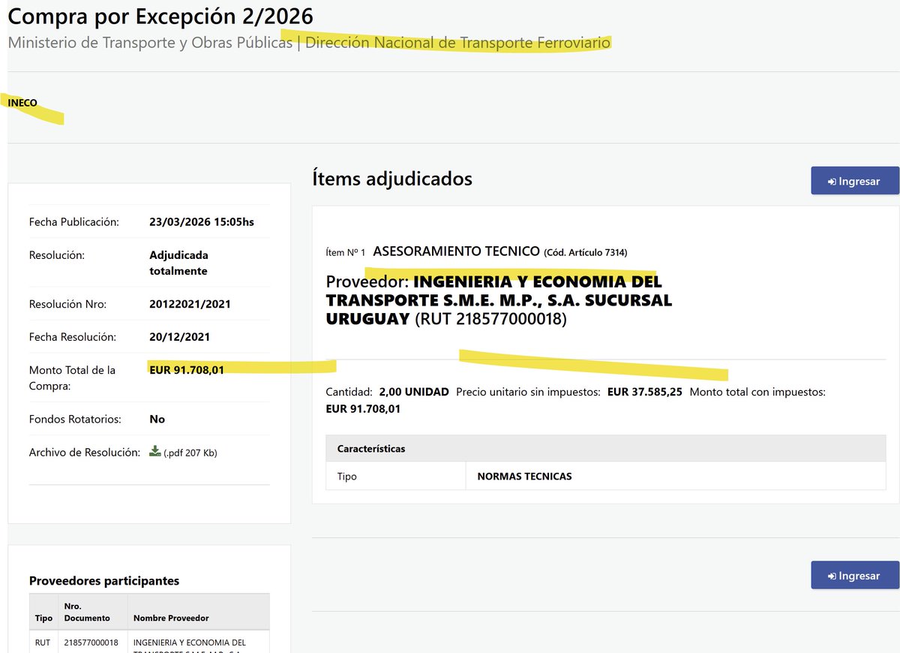This screenshot has width=900, height=653.
Task: Select total amount EUR 91.708,01 in left panel
Action: (187, 369)
